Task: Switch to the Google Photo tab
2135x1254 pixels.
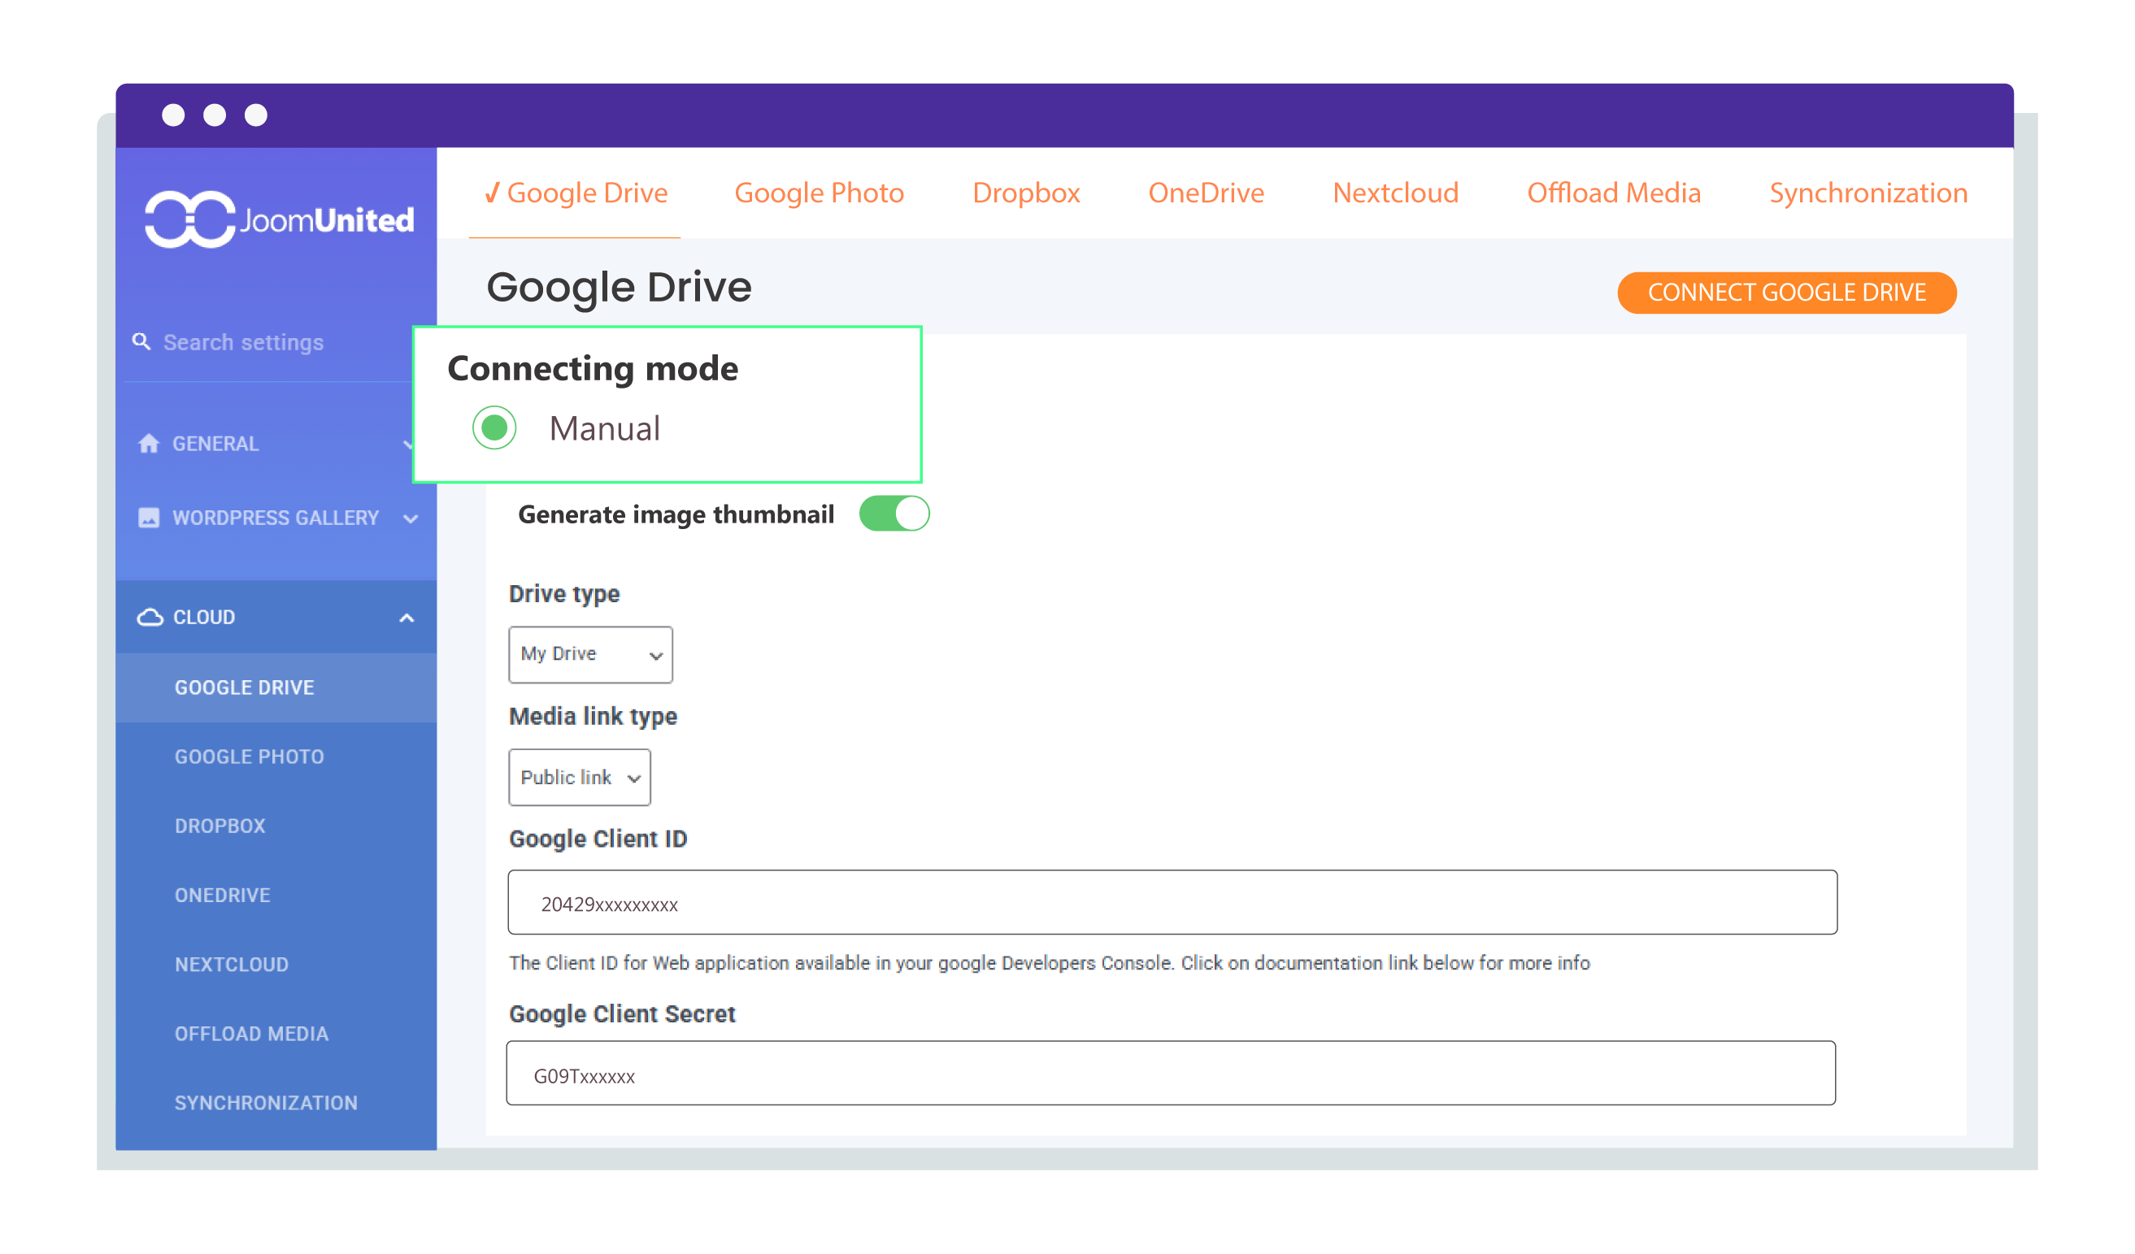Action: 820,193
